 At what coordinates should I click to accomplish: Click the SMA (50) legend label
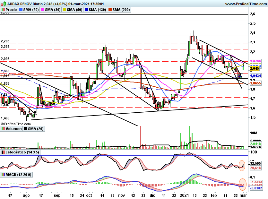[x=75, y=10]
